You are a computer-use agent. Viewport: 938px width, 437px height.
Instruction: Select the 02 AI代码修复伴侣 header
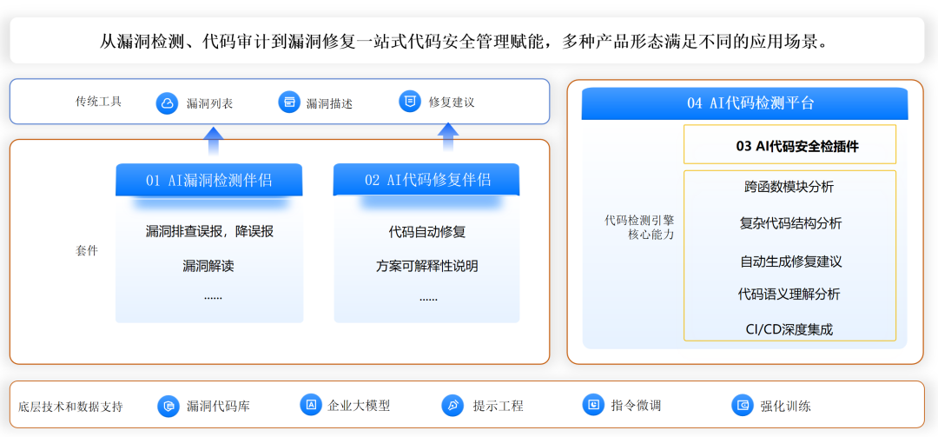click(426, 180)
